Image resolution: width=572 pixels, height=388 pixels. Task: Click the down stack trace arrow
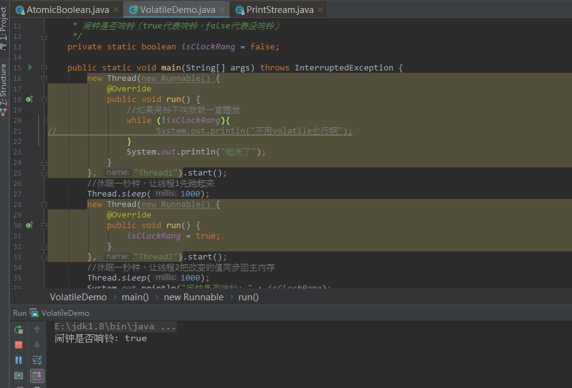37,345
